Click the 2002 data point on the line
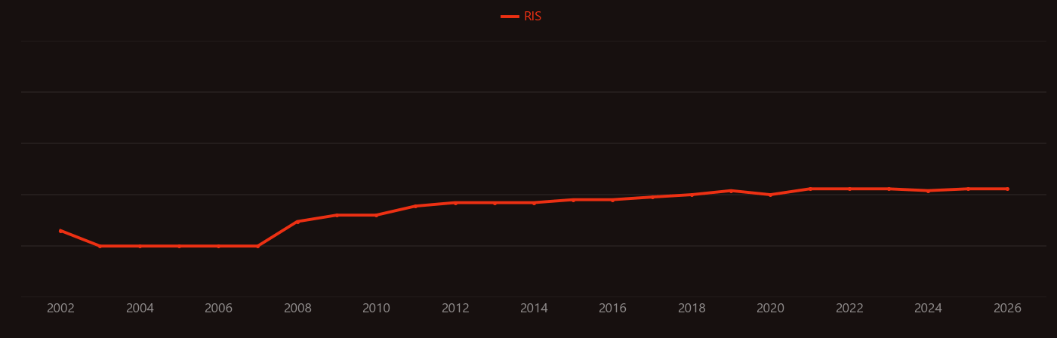This screenshot has width=1057, height=338. point(60,231)
